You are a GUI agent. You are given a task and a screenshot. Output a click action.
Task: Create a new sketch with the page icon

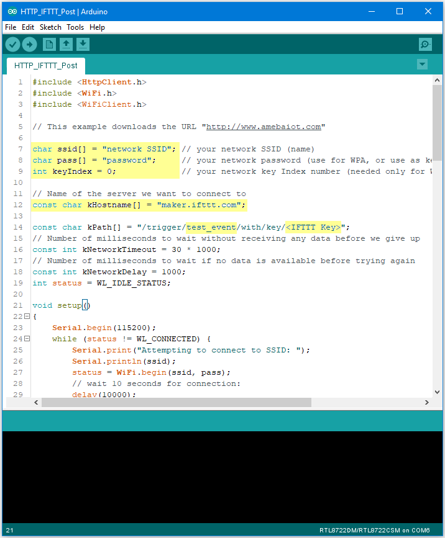click(x=49, y=45)
